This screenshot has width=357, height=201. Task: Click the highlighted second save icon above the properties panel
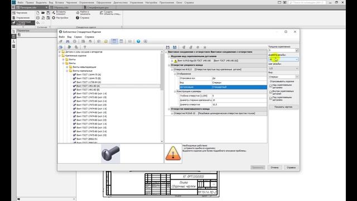tap(175, 47)
